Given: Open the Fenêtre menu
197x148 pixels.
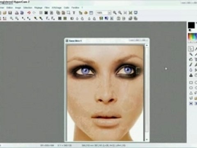Looking at the screenshot, I should click(x=76, y=8).
